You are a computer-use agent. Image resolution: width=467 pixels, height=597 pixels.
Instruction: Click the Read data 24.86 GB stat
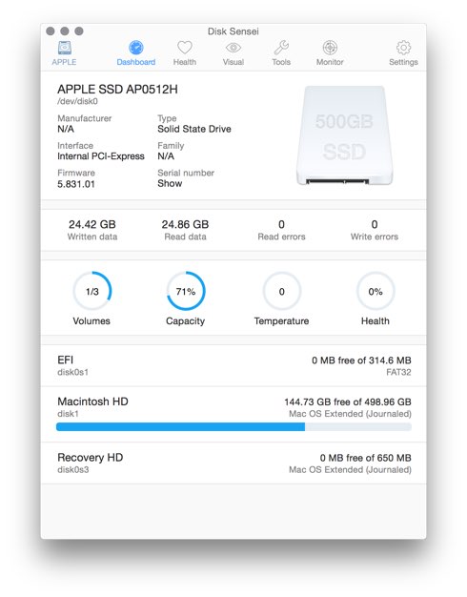pyautogui.click(x=185, y=230)
